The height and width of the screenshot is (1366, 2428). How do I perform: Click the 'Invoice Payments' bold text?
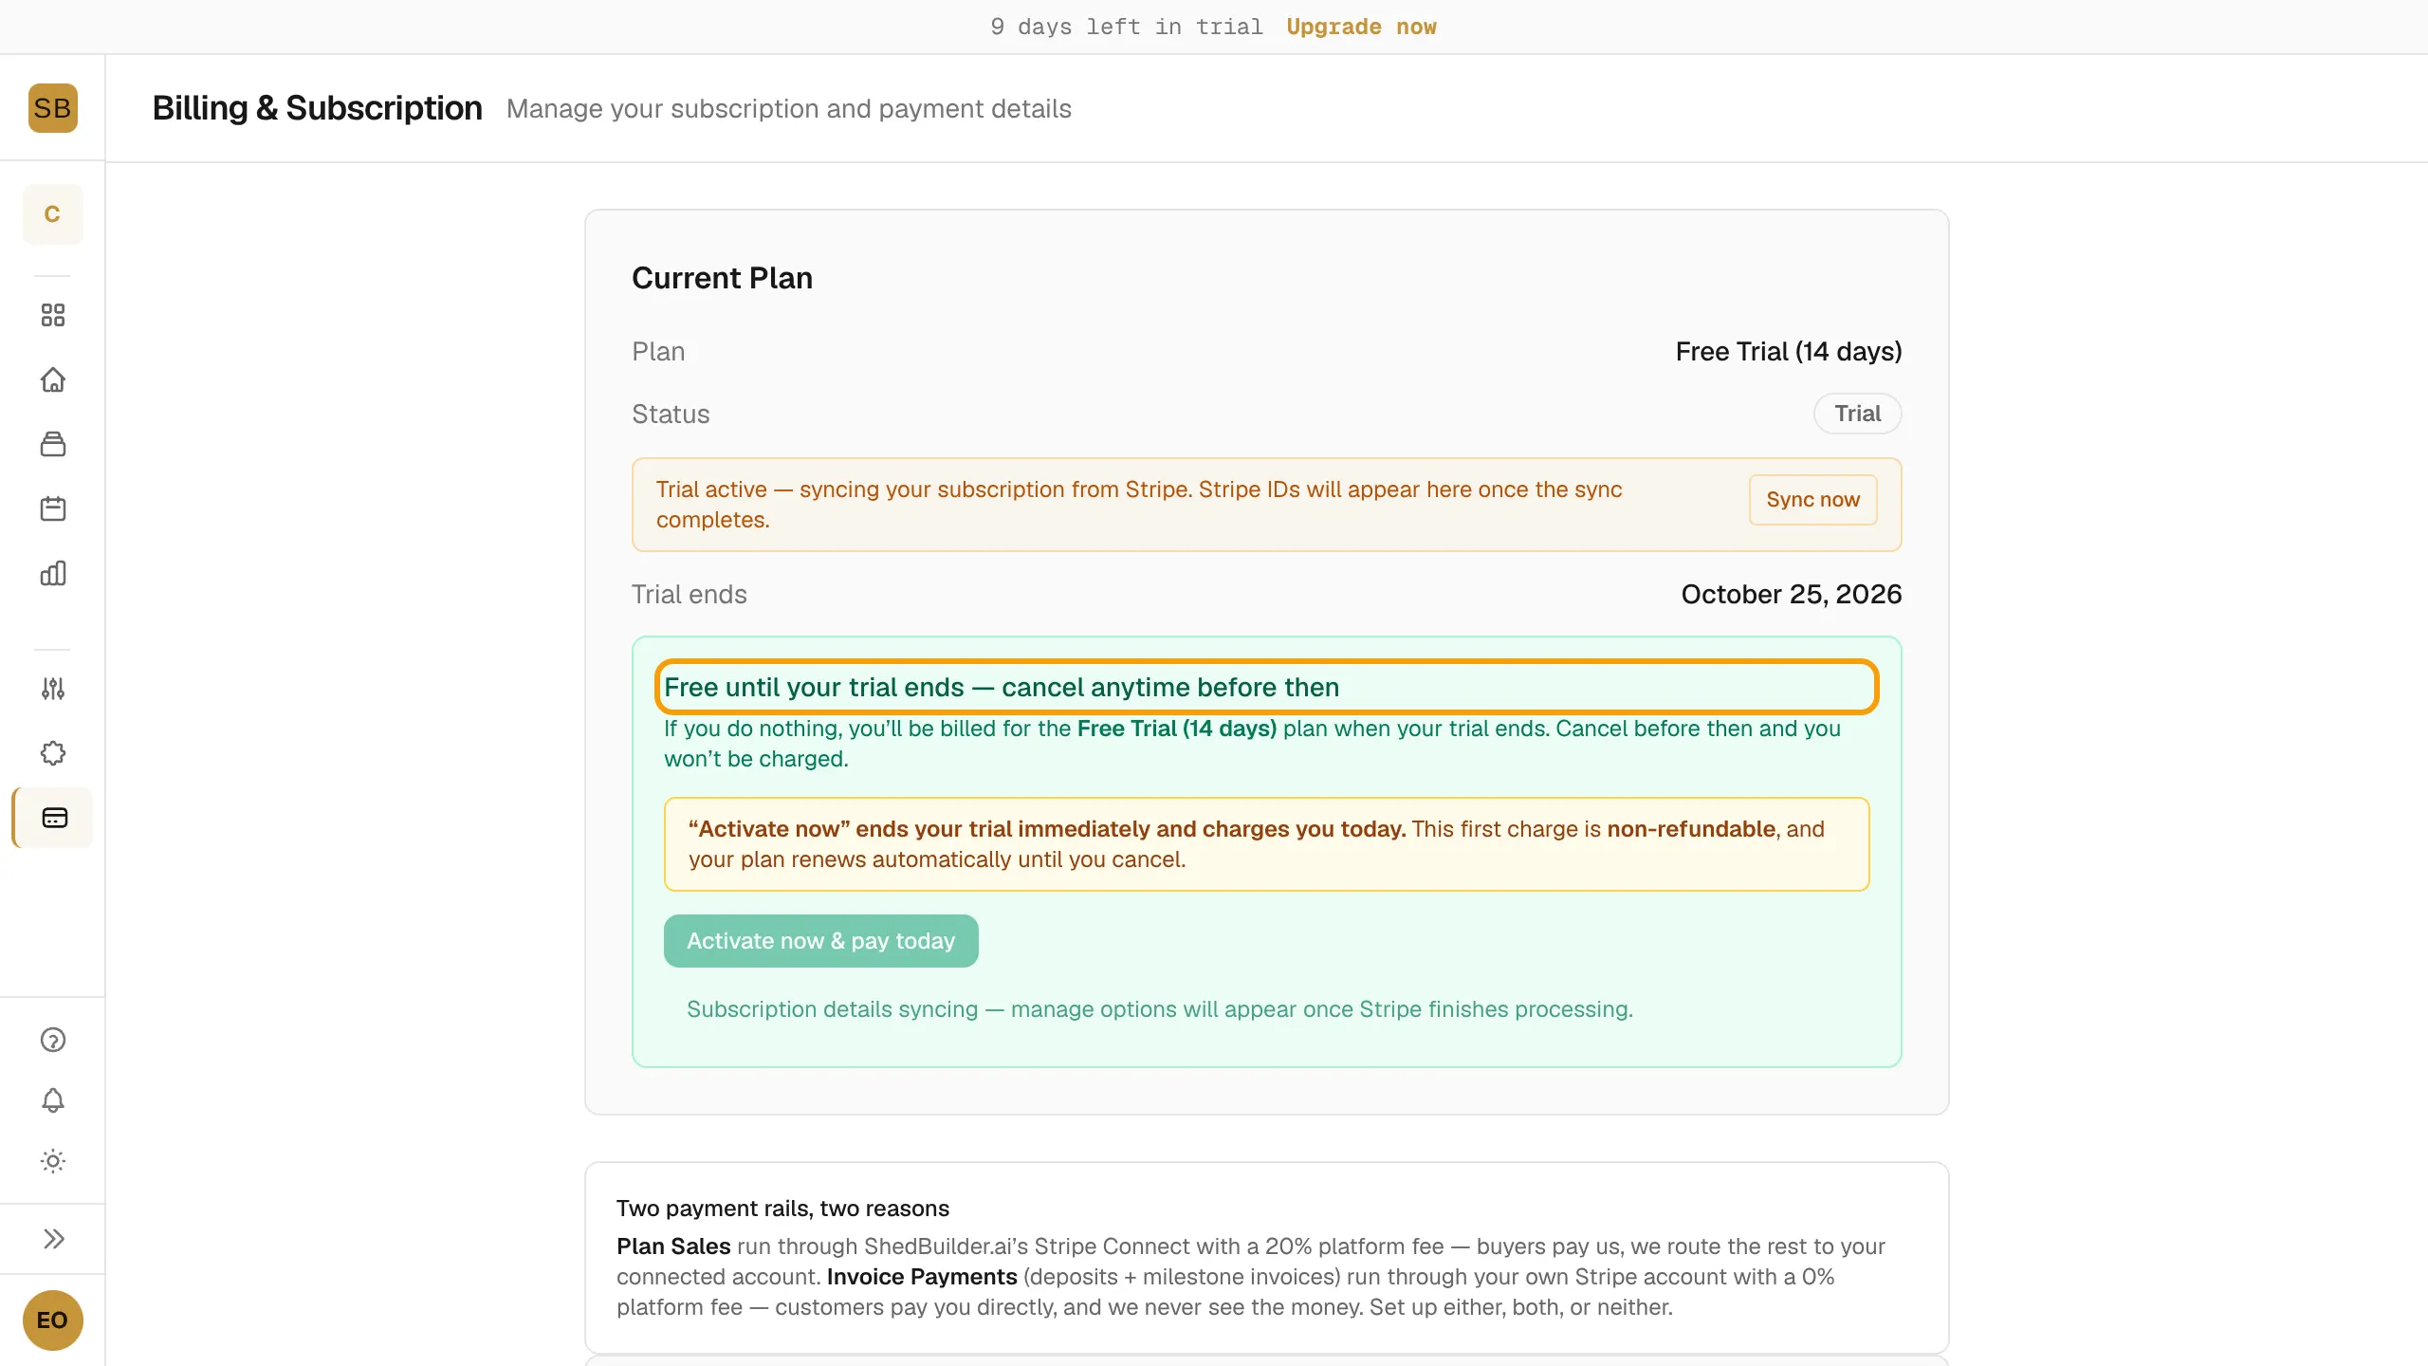[x=922, y=1277]
